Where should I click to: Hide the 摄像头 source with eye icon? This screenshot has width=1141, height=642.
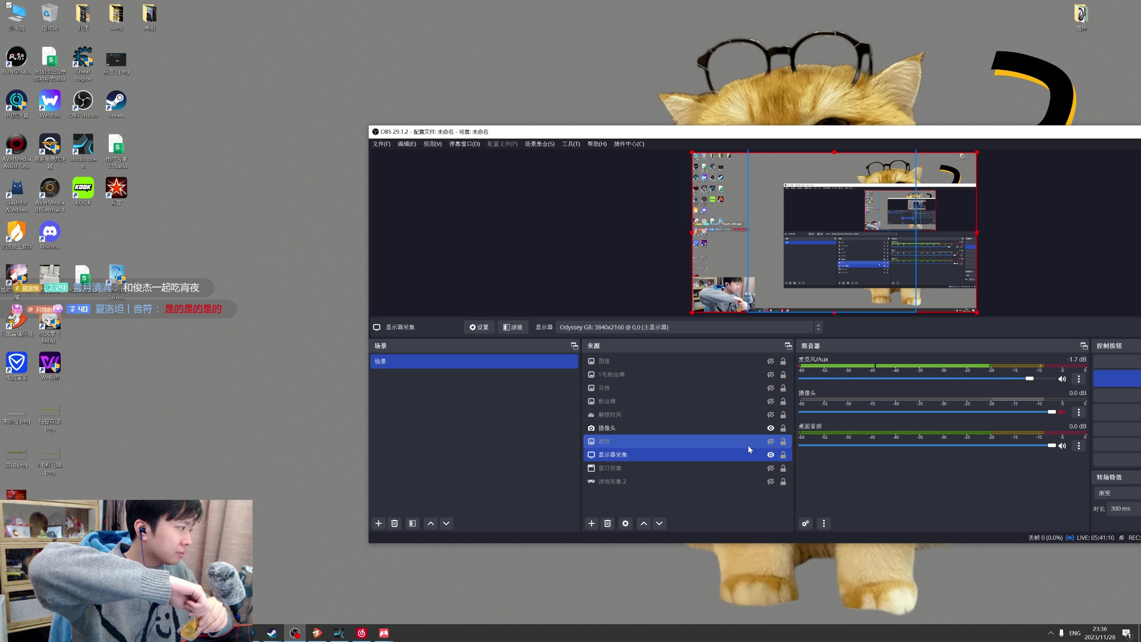pyautogui.click(x=770, y=428)
